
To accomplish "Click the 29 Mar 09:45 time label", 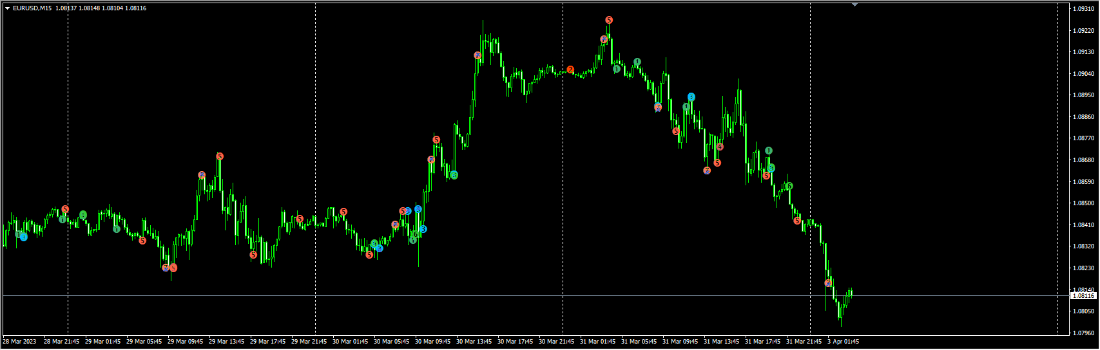I will [x=186, y=342].
